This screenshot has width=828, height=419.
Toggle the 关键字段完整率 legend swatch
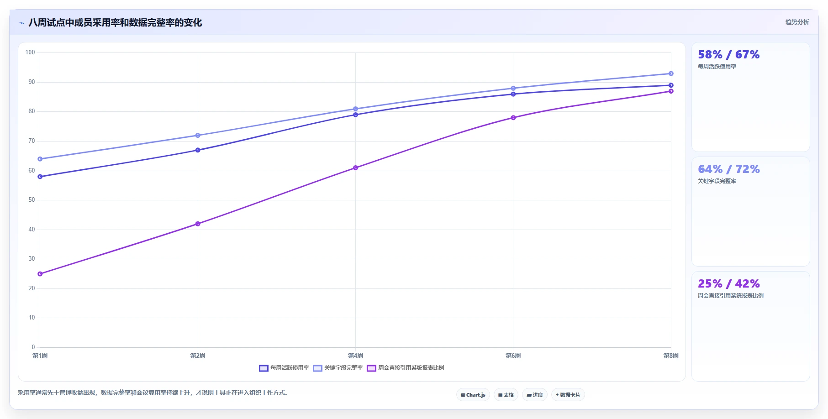tap(317, 368)
